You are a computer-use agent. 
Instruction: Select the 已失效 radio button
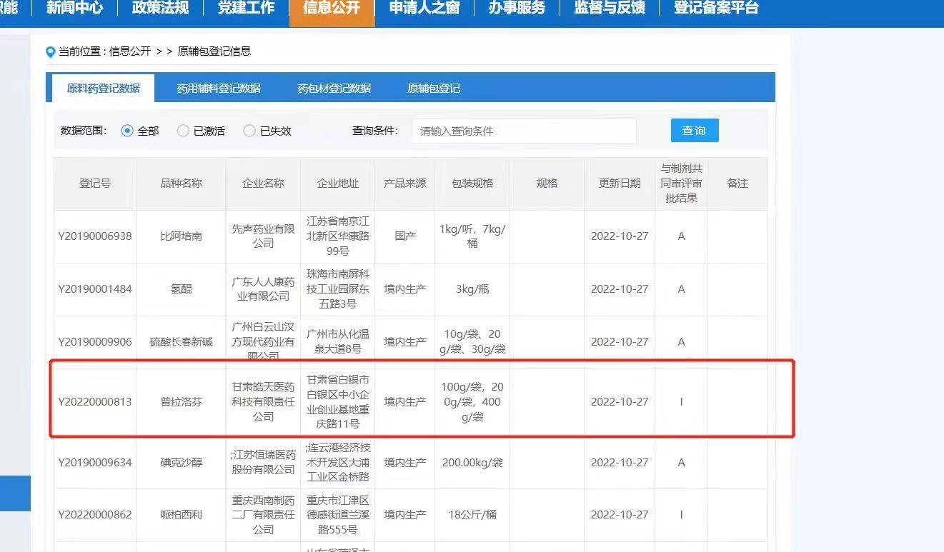(249, 131)
